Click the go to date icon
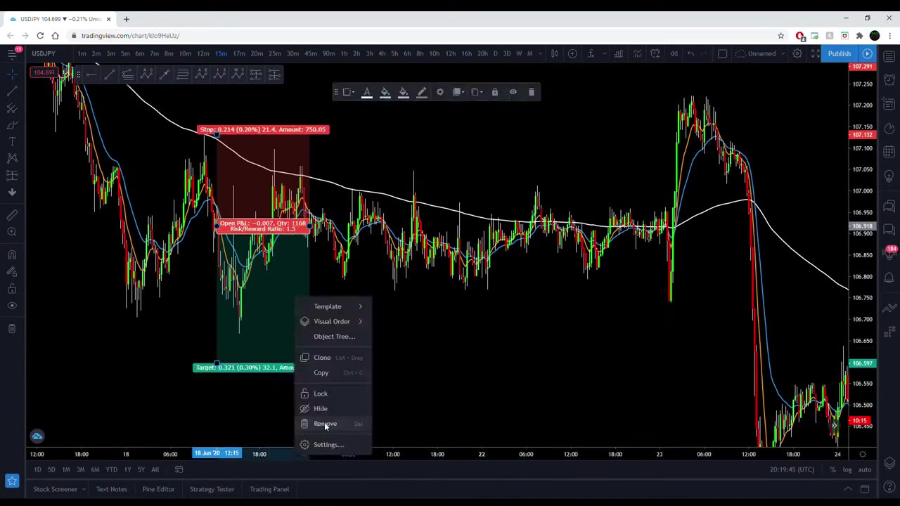Image resolution: width=900 pixels, height=506 pixels. coord(179,469)
